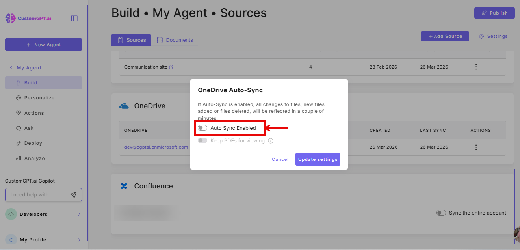This screenshot has height=250, width=520.
Task: Click the LAST SYNC column header
Action: (x=433, y=130)
